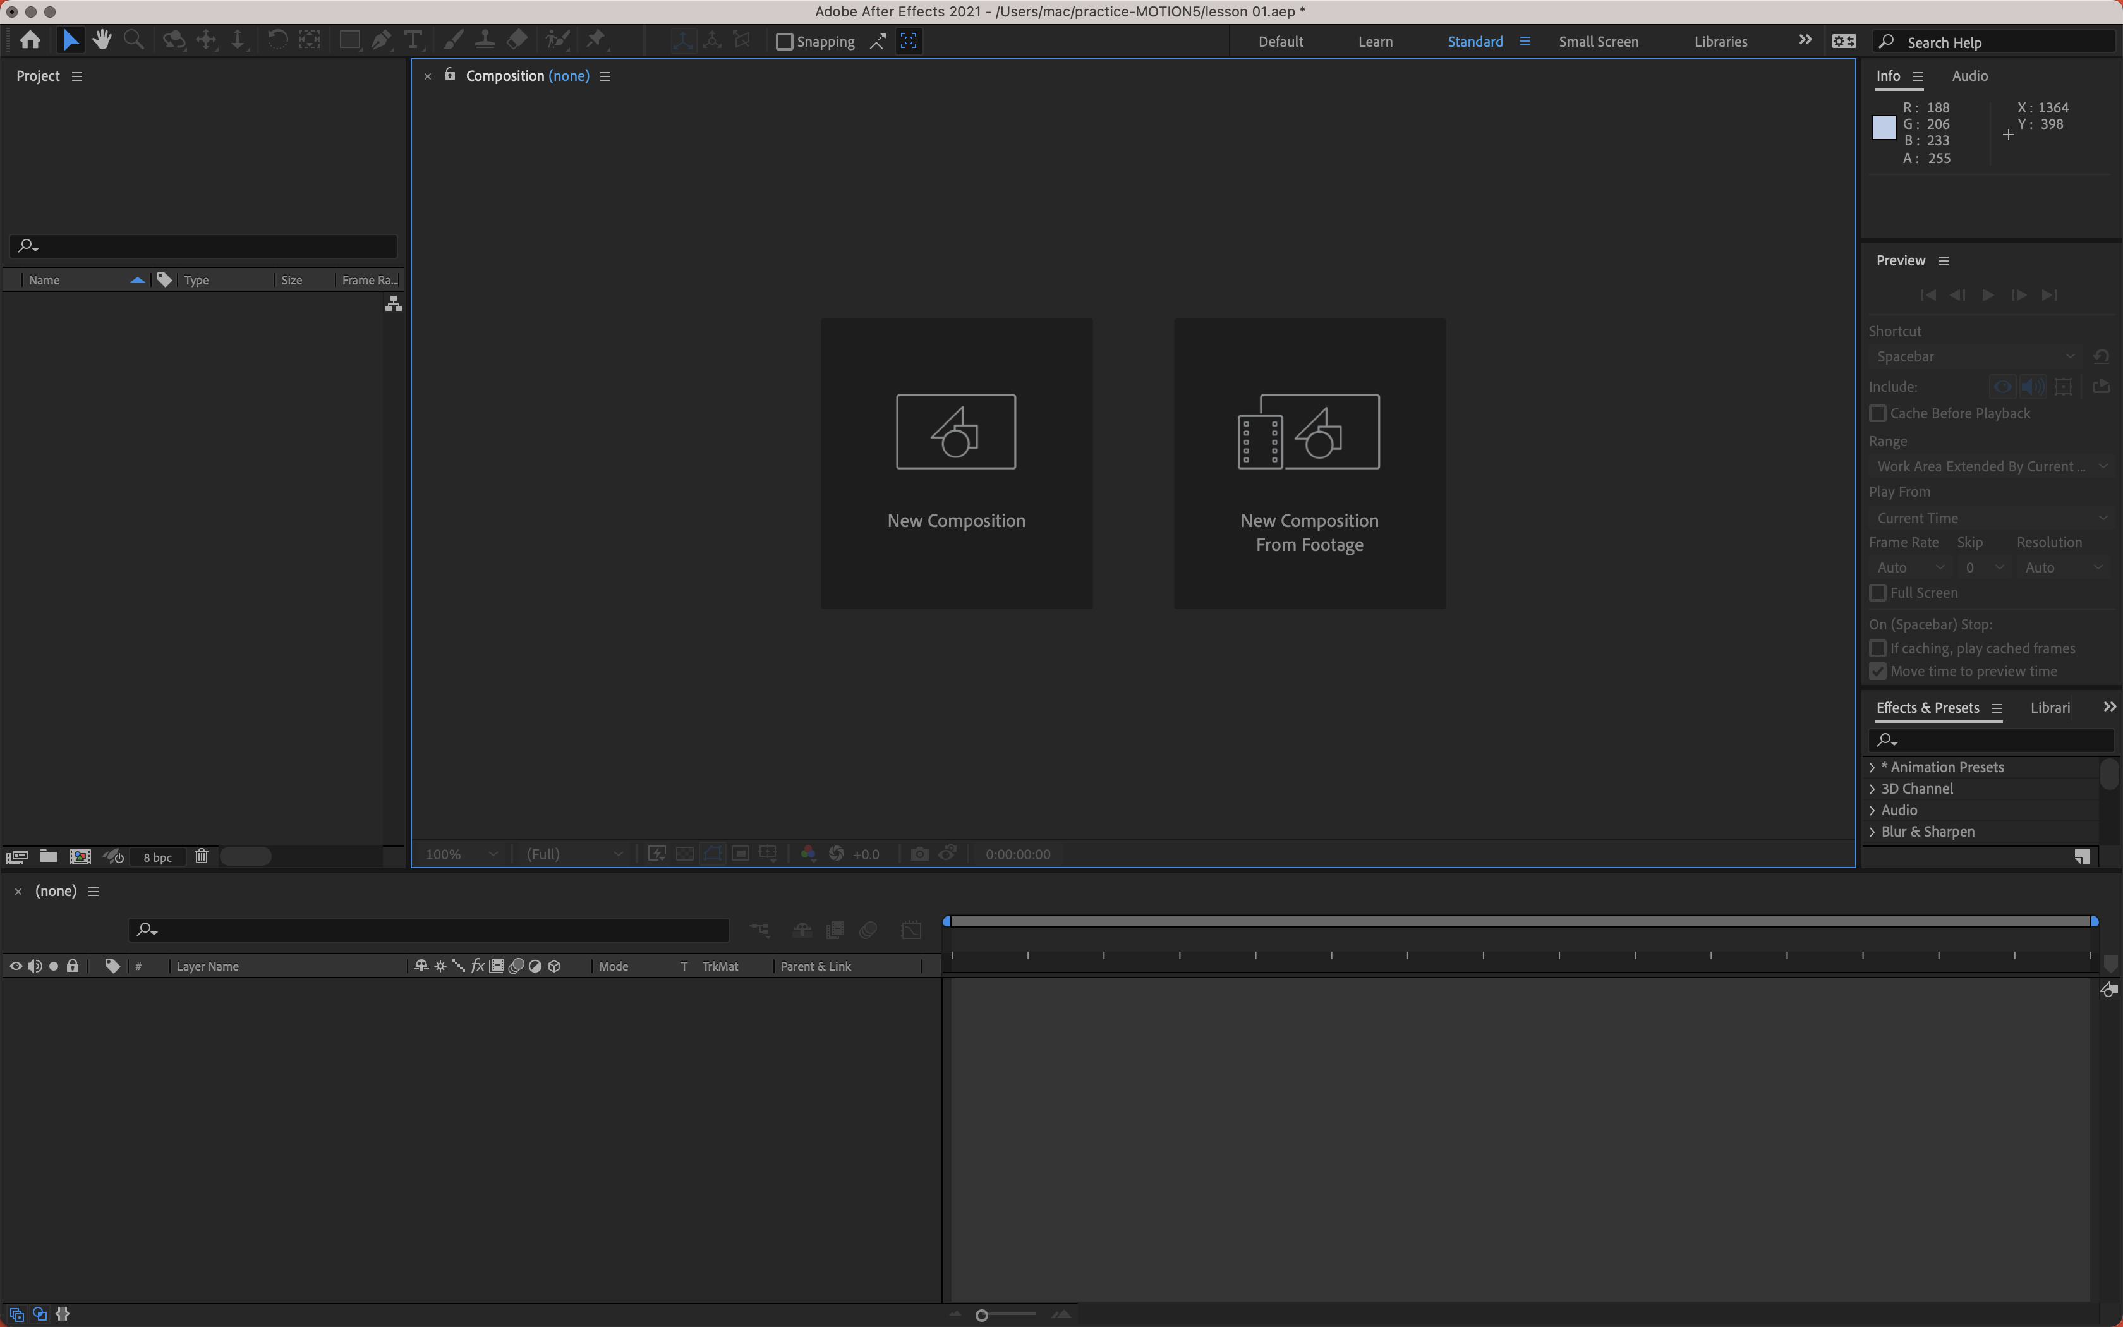2123x1327 pixels.
Task: Expand the Animation Presets category
Action: click(x=1873, y=767)
